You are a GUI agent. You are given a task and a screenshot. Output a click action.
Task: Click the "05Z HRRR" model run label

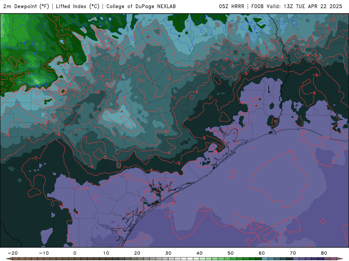tap(232, 6)
